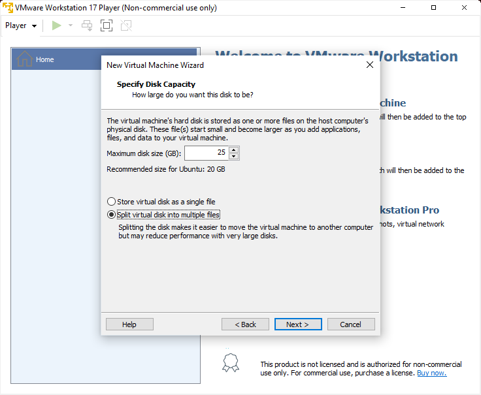This screenshot has width=481, height=395.
Task: Select the Home item in library
Action: click(106, 59)
